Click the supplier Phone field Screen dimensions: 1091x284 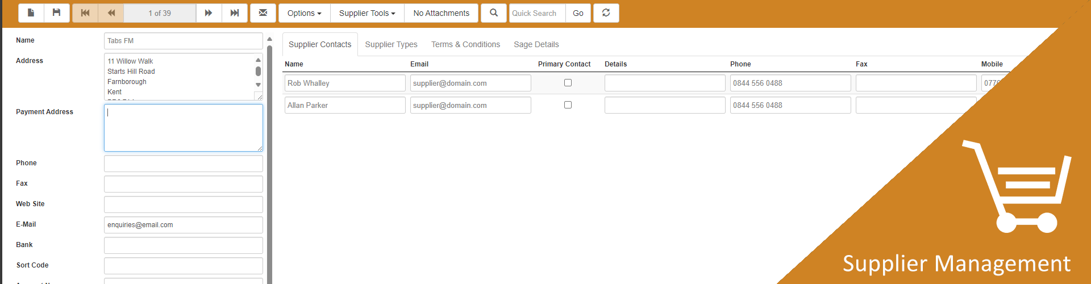pos(184,164)
